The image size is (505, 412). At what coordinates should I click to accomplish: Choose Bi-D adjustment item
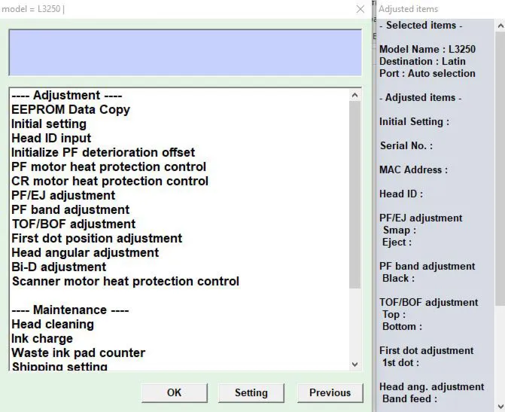tap(59, 267)
